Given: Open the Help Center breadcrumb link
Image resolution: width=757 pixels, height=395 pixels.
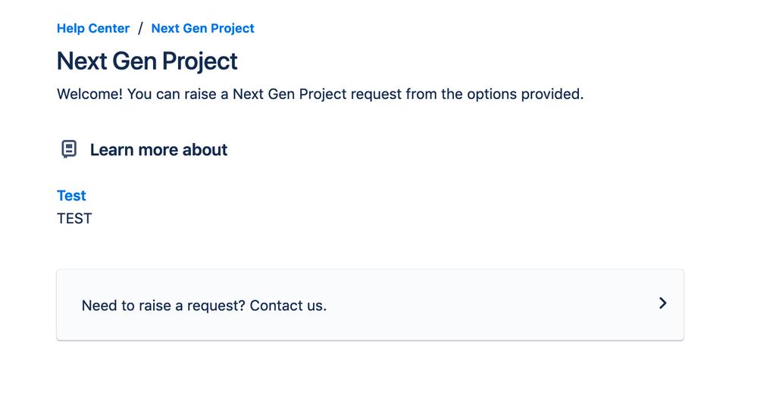Looking at the screenshot, I should 93,29.
